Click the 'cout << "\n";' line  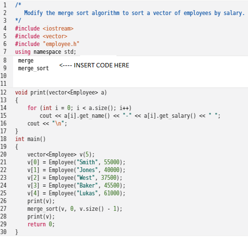click(47, 124)
